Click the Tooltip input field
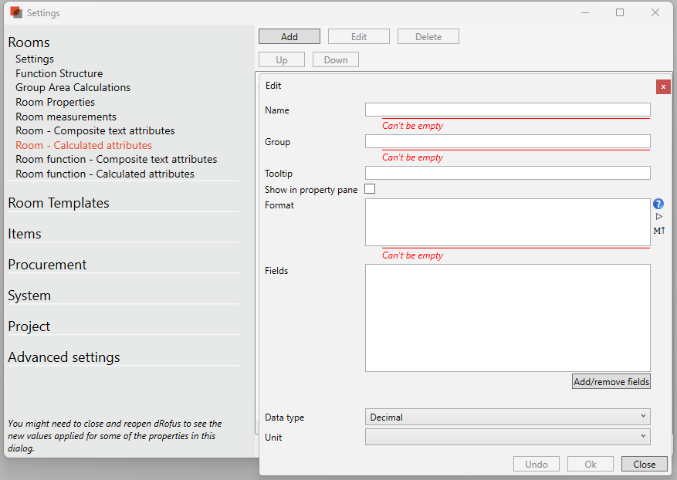Image resolution: width=677 pixels, height=480 pixels. tap(507, 173)
